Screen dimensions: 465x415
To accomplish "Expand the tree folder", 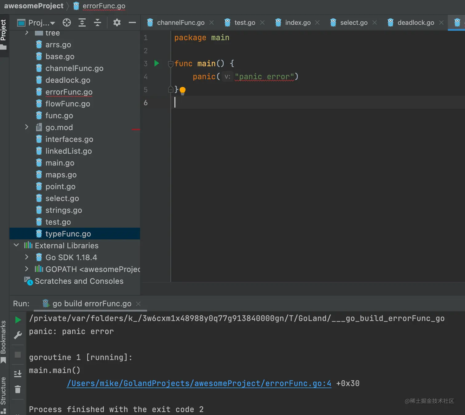I will coord(27,33).
